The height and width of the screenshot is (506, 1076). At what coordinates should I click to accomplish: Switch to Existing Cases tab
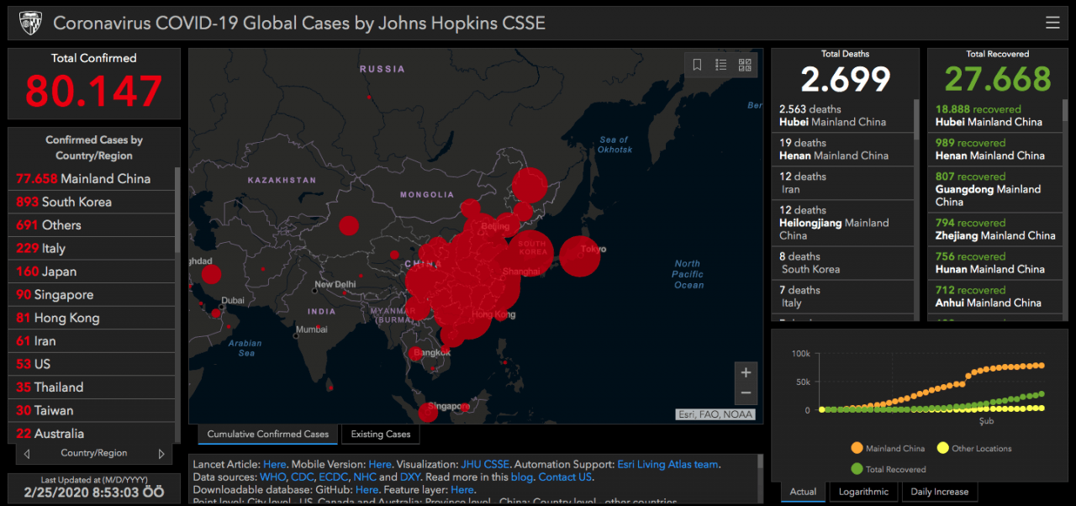pos(381,435)
